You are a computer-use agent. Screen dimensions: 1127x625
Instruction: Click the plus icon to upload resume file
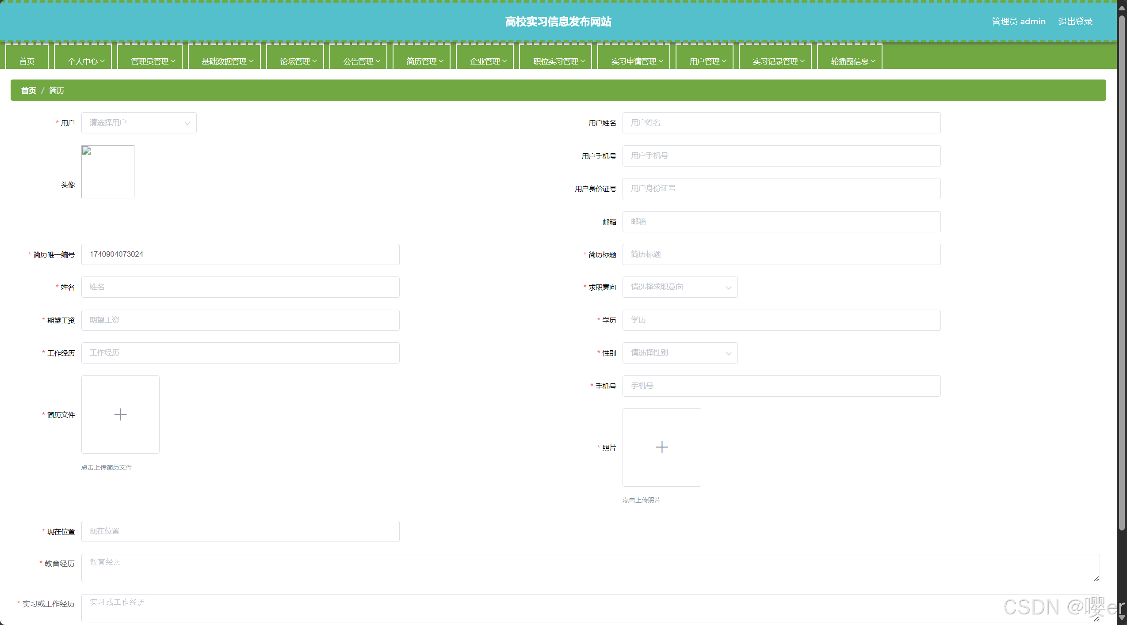[x=120, y=414]
